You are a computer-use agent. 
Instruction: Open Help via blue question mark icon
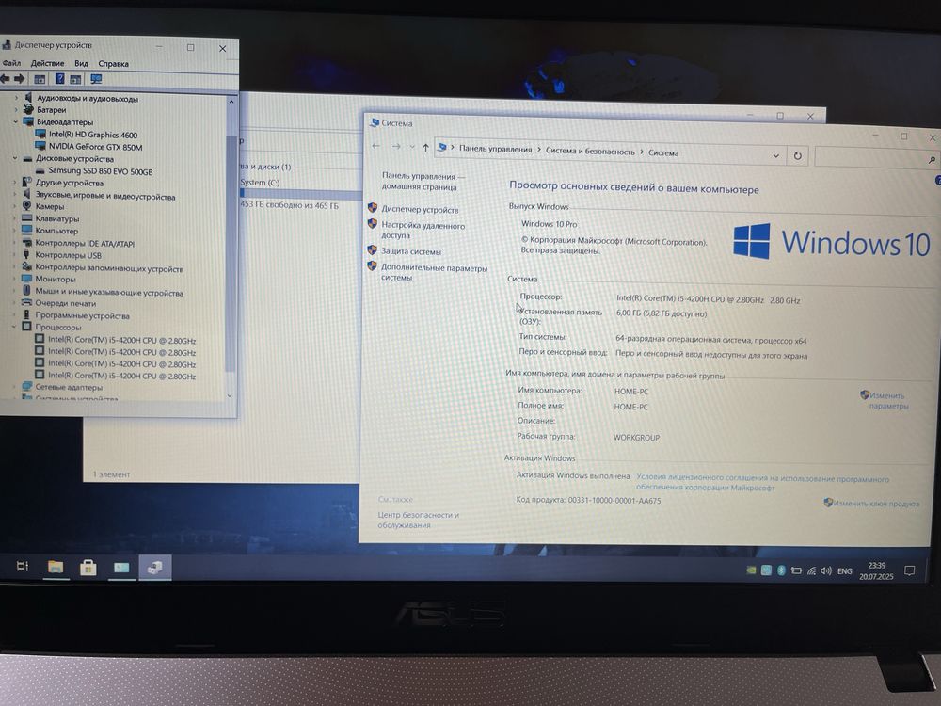59,79
